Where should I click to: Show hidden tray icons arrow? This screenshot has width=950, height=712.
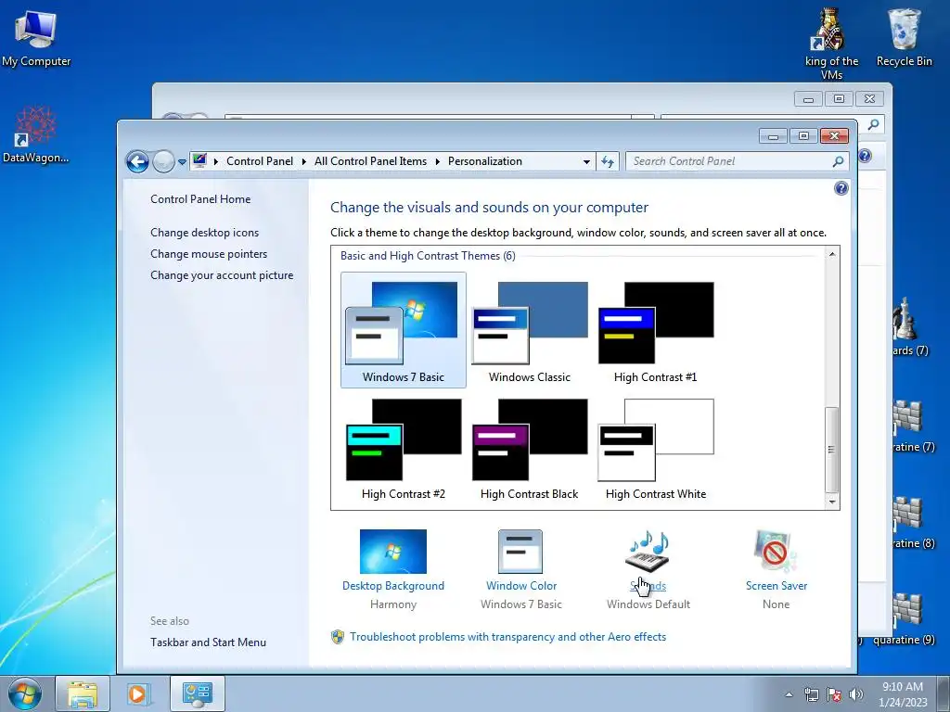pos(789,694)
